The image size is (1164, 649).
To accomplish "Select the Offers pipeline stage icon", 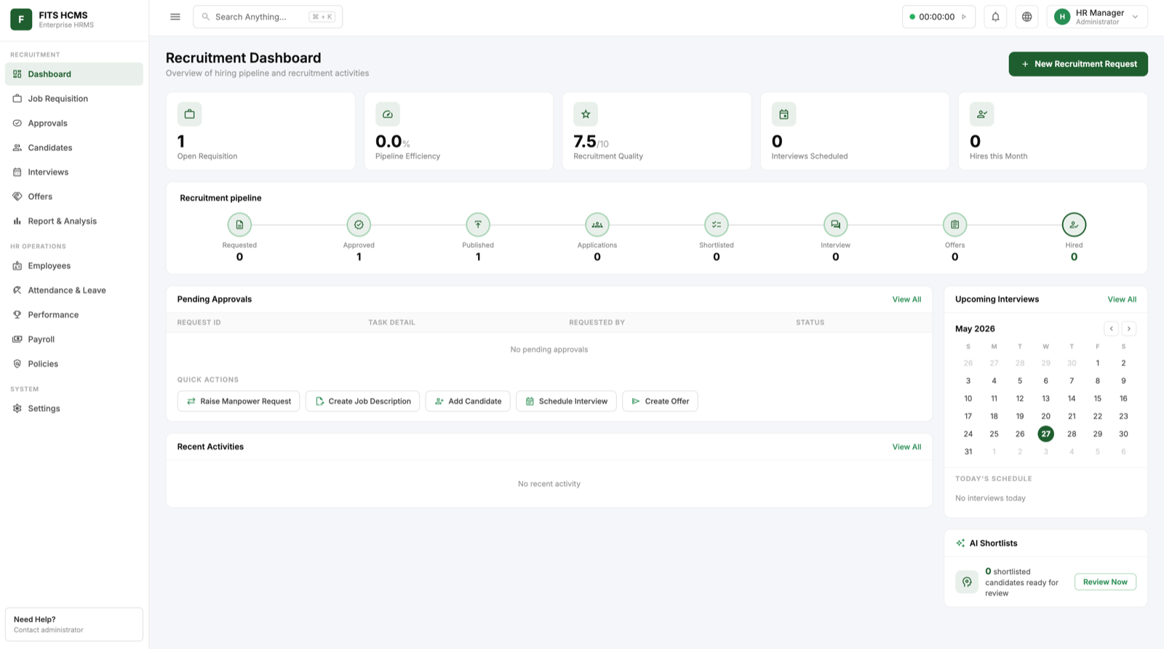I will (954, 225).
